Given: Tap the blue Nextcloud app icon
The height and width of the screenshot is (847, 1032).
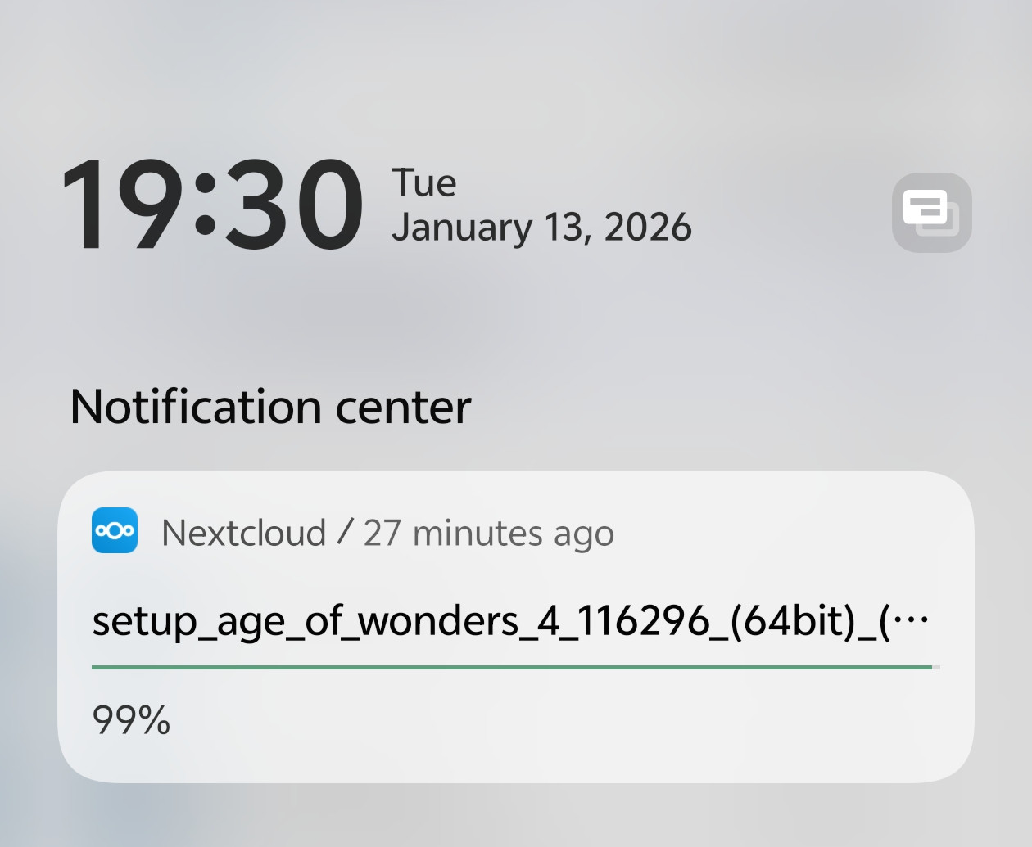Looking at the screenshot, I should [x=115, y=531].
